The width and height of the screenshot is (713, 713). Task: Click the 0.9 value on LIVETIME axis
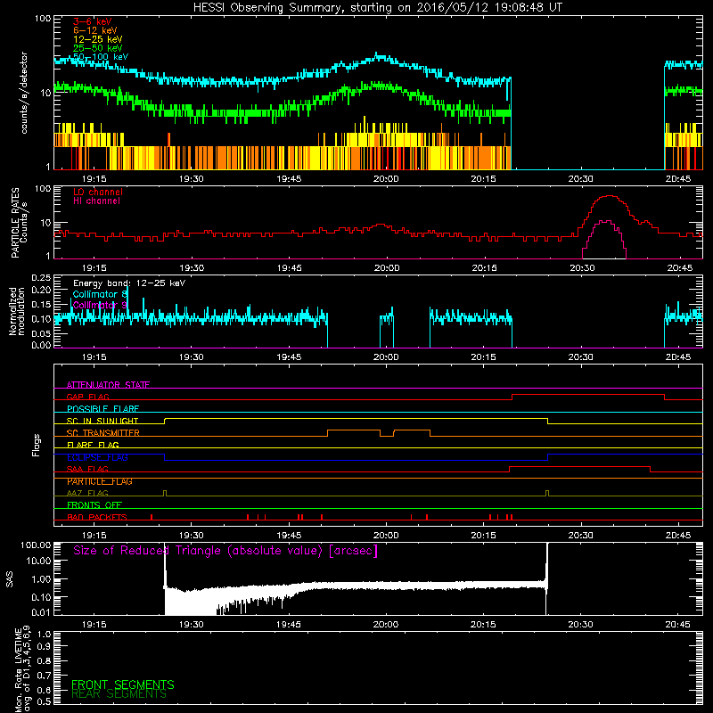[44, 646]
